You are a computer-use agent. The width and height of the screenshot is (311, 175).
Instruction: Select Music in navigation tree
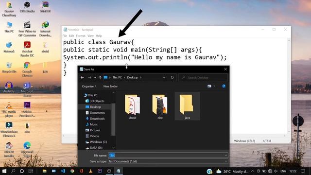(91, 124)
